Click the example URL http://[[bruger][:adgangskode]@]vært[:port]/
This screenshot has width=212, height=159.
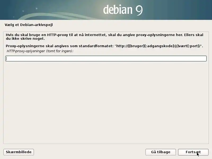tap(158, 46)
